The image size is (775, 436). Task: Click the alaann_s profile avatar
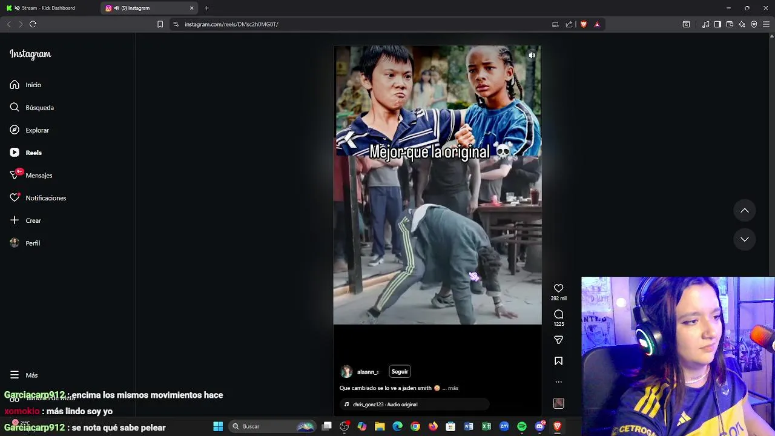coord(346,372)
